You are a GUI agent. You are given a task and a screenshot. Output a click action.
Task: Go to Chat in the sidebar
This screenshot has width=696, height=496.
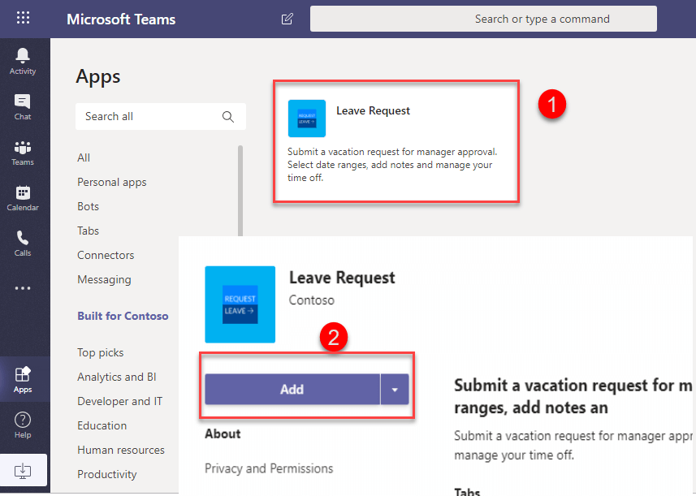pos(23,106)
